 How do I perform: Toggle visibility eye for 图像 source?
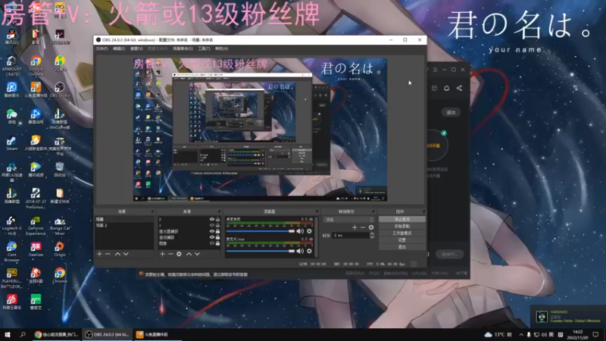point(212,243)
